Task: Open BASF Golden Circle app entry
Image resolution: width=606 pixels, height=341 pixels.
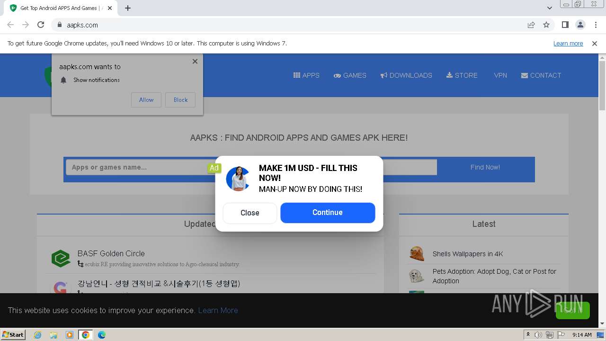Action: click(x=111, y=253)
